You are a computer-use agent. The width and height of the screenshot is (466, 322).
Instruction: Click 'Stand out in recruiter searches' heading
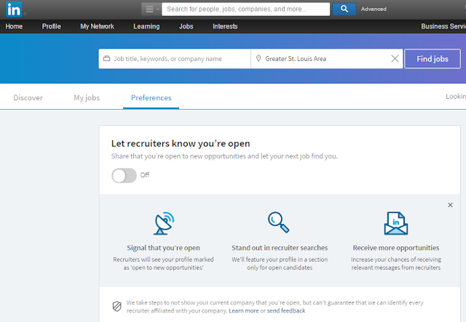point(280,248)
